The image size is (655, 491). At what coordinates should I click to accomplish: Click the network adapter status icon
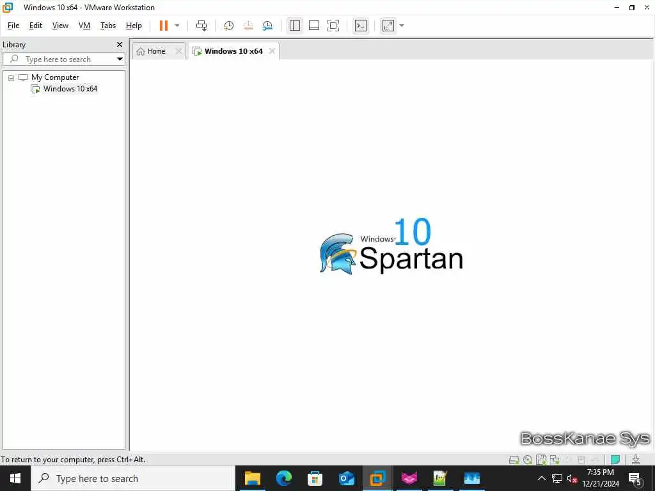pyautogui.click(x=555, y=460)
